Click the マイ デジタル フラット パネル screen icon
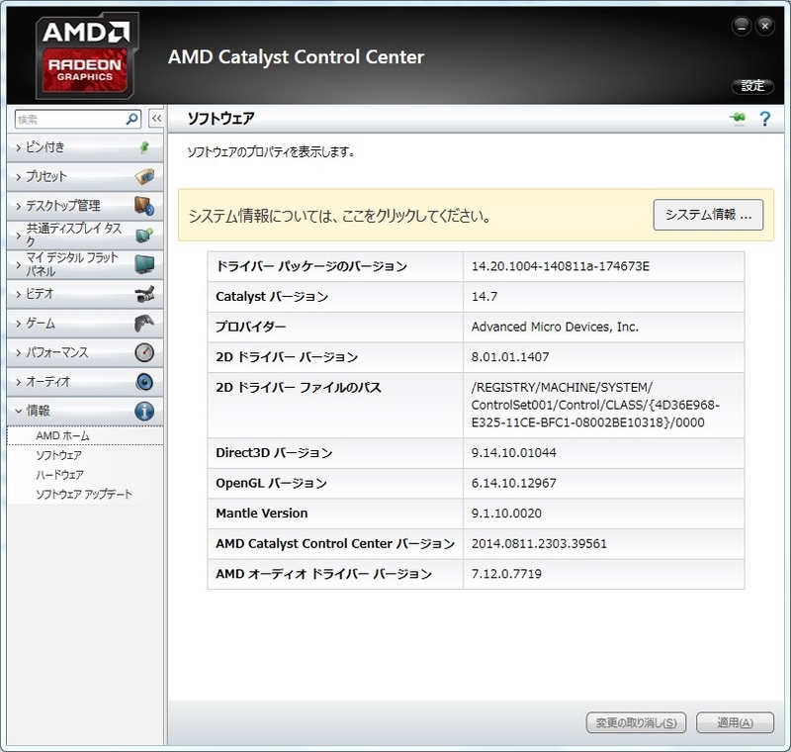791x752 pixels. pos(144,264)
